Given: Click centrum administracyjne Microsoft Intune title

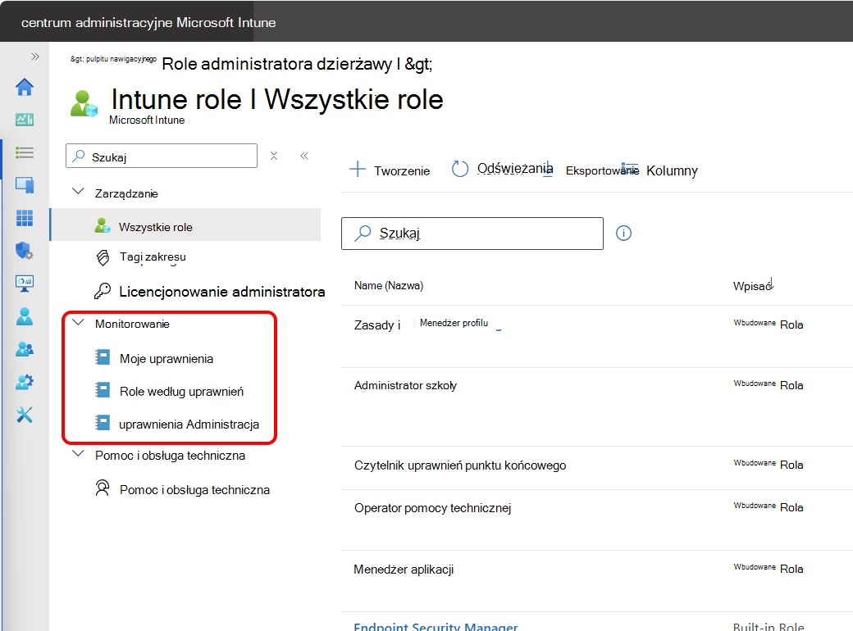Looking at the screenshot, I should (x=148, y=22).
